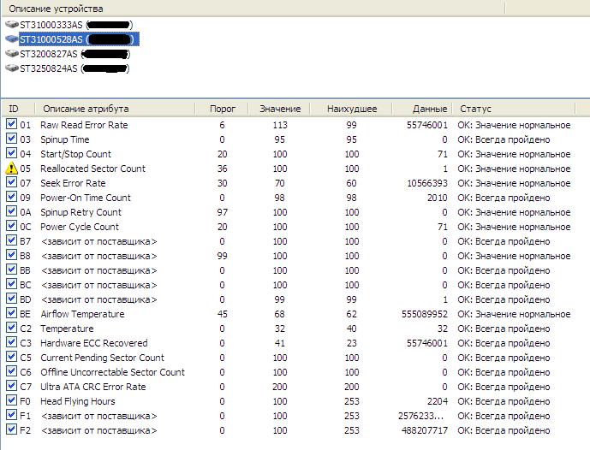590x450 pixels.
Task: Click data value 10566393 for Seek Error Rate
Action: point(427,183)
